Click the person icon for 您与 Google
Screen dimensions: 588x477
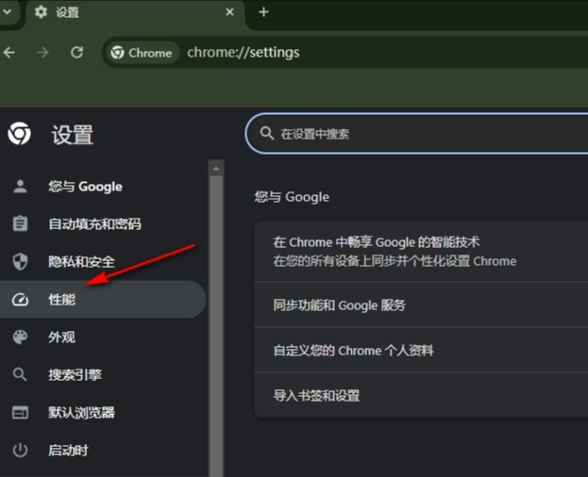coord(20,187)
